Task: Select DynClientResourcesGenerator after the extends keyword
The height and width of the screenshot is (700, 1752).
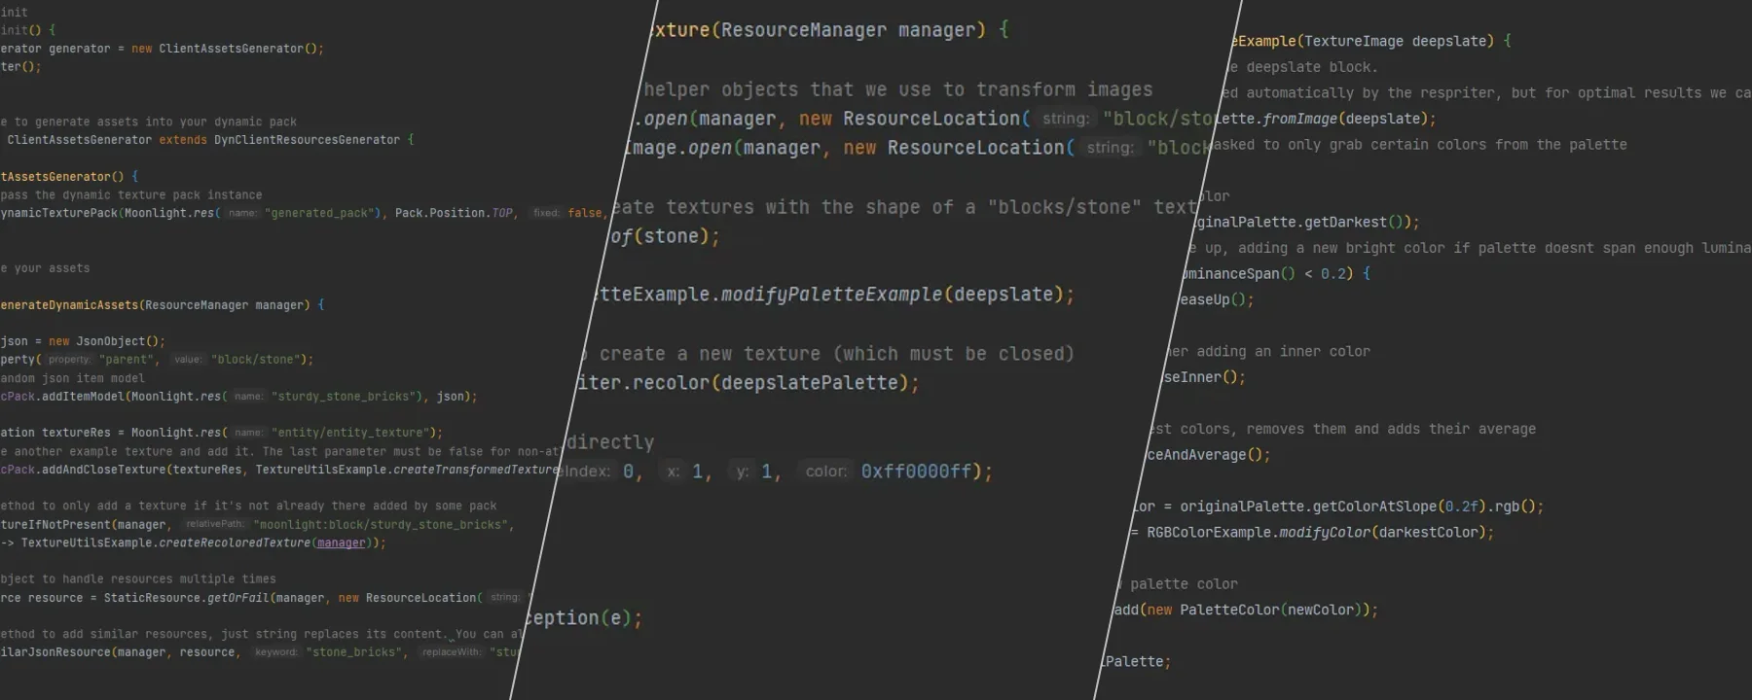Action: pos(307,140)
